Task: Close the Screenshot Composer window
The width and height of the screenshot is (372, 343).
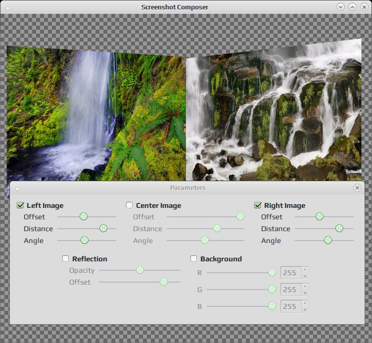Action: 364,7
